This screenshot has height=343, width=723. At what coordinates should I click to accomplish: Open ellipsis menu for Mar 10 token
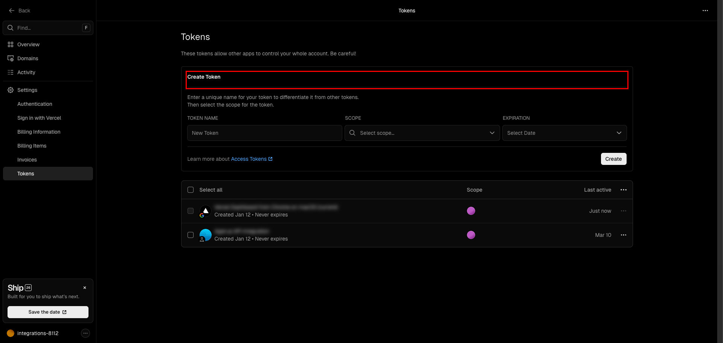(x=624, y=235)
